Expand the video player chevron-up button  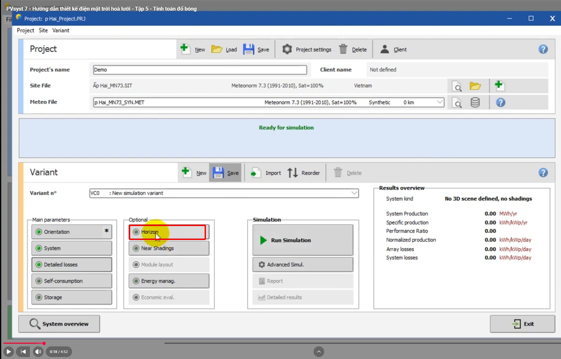point(319,351)
